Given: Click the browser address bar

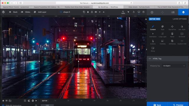Looking at the screenshot, I should [94, 3].
